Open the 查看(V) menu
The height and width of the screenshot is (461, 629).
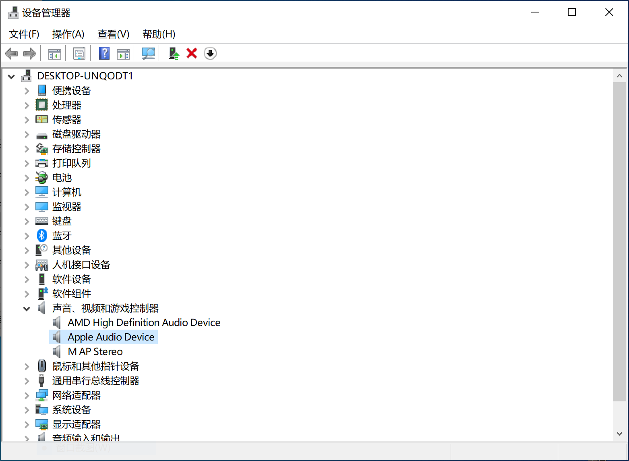[x=113, y=34]
